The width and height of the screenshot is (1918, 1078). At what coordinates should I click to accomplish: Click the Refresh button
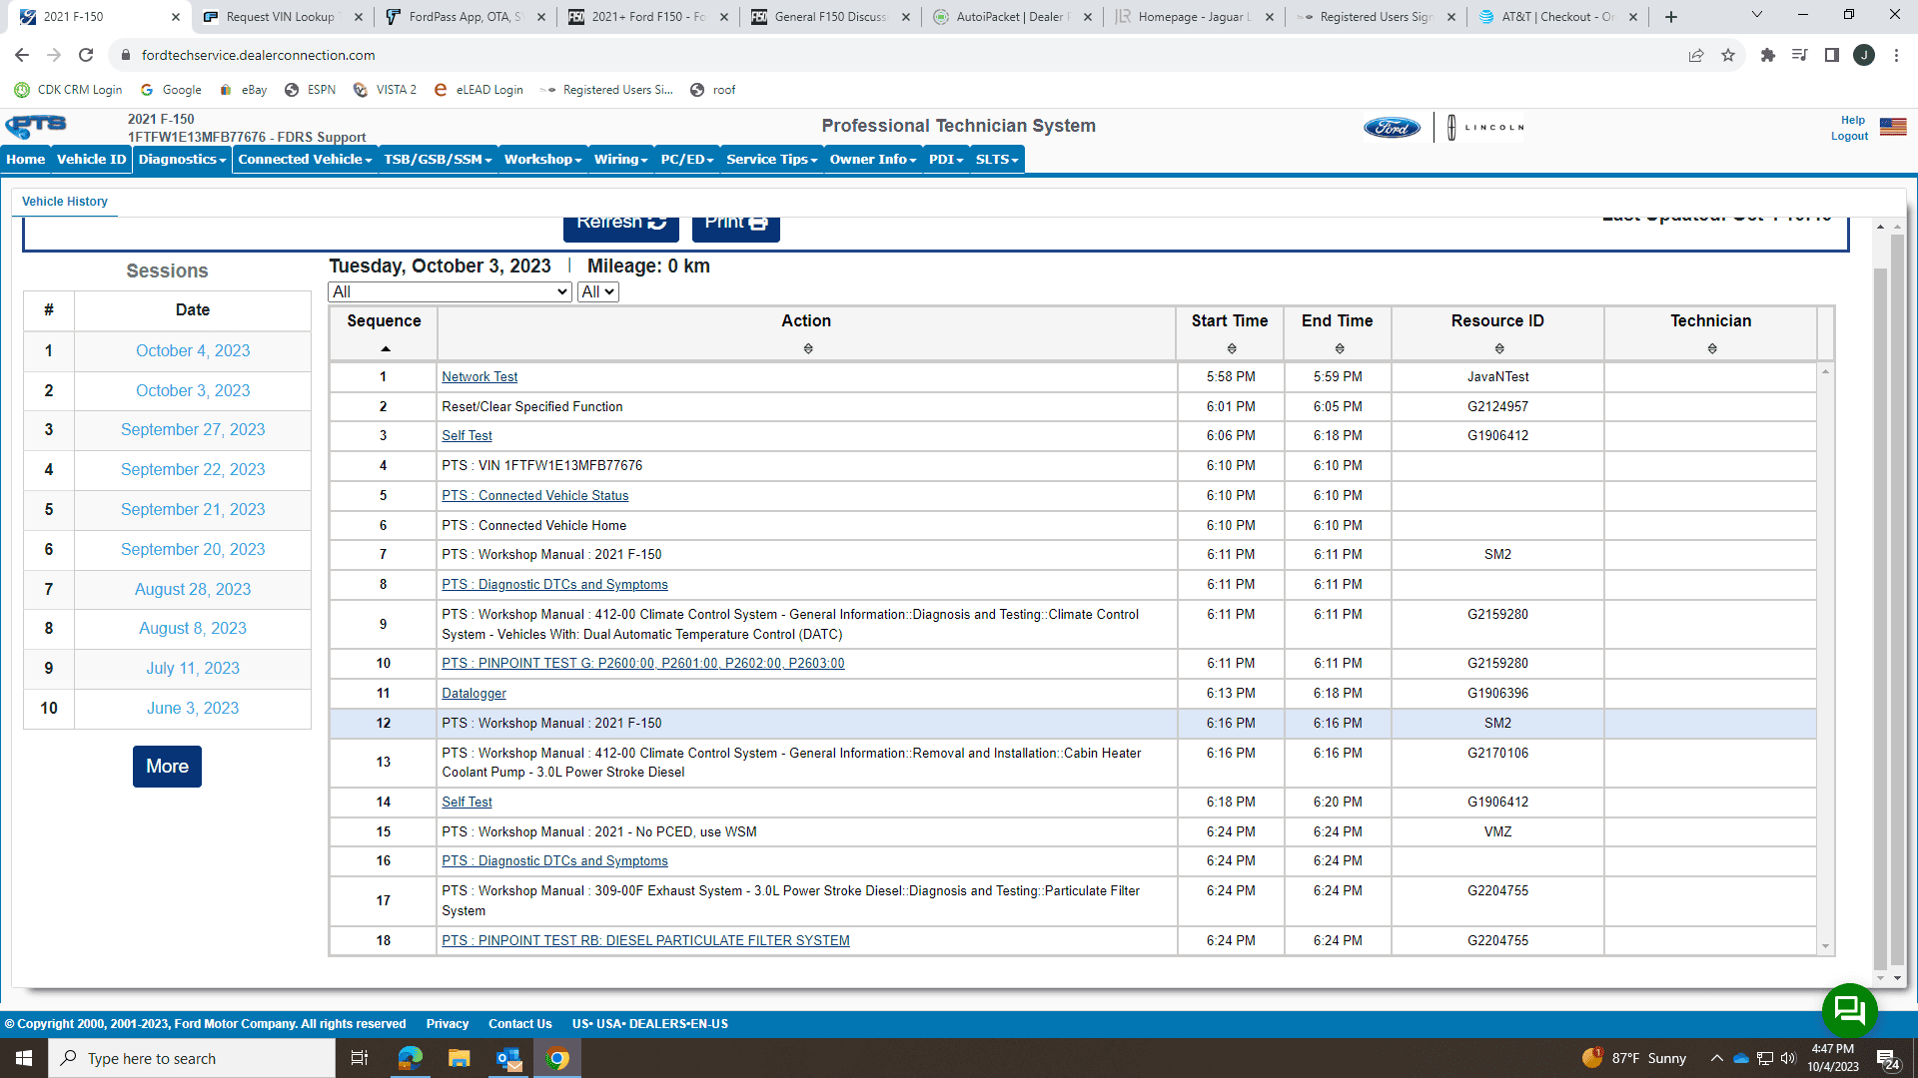tap(621, 227)
